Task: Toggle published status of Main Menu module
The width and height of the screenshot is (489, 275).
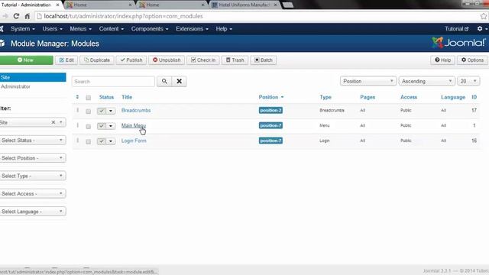Action: point(102,125)
